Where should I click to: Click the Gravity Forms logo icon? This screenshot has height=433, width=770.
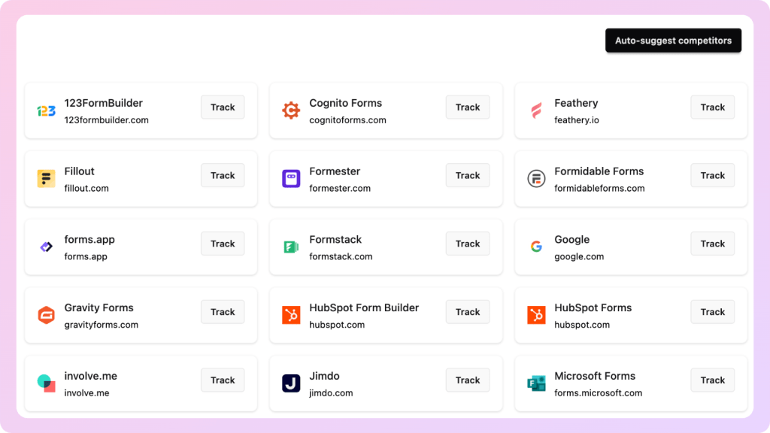click(x=46, y=316)
